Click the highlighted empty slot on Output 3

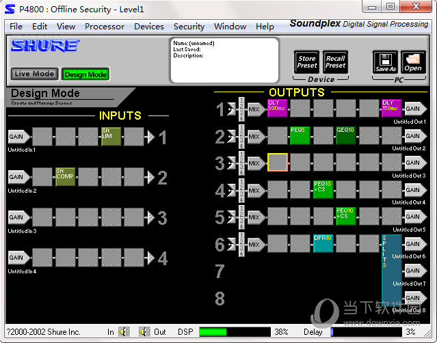pyautogui.click(x=277, y=163)
